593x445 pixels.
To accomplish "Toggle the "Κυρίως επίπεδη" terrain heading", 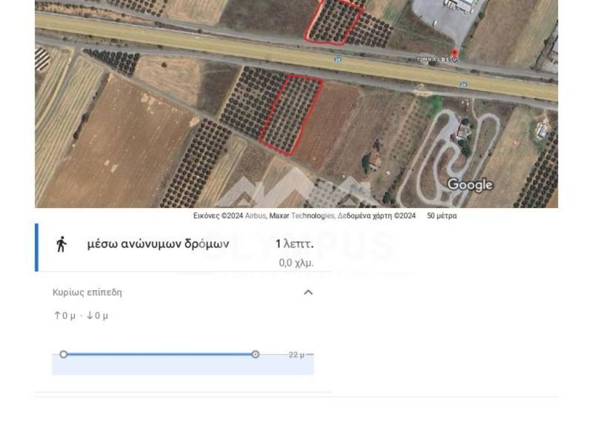I will (87, 292).
